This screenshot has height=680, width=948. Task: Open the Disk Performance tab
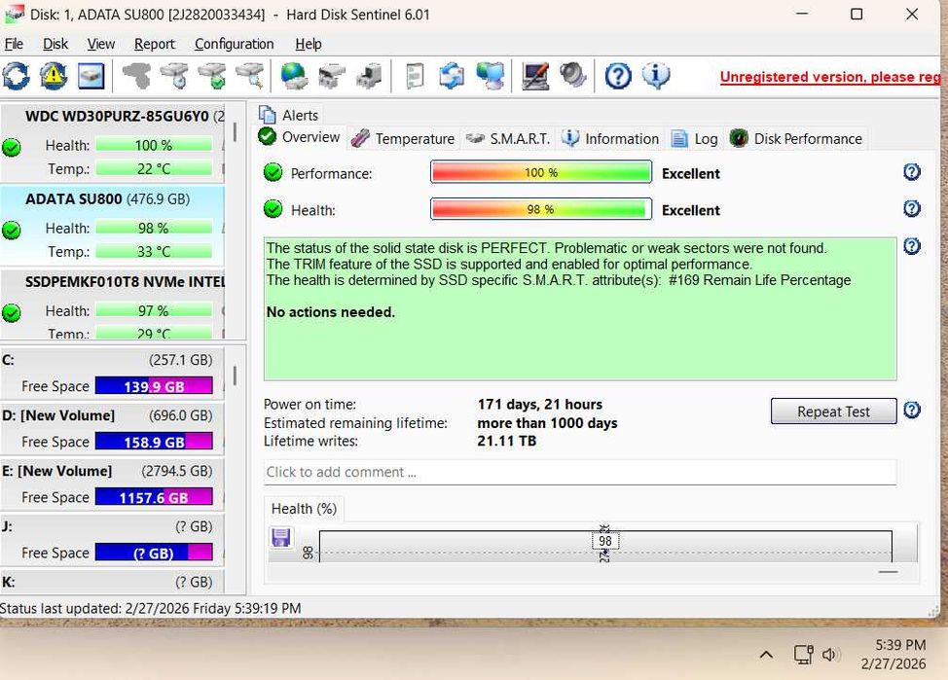point(795,138)
